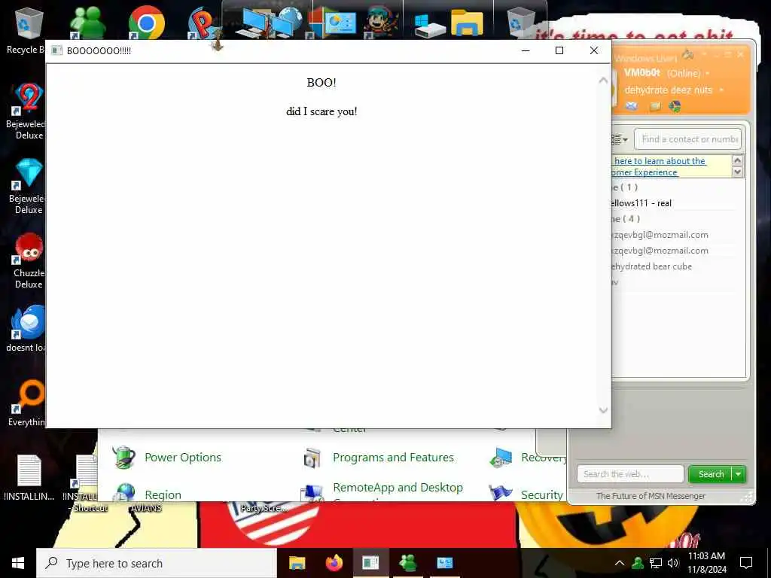Open the second Recycle Bin icon at top right
This screenshot has width=771, height=578.
521,23
